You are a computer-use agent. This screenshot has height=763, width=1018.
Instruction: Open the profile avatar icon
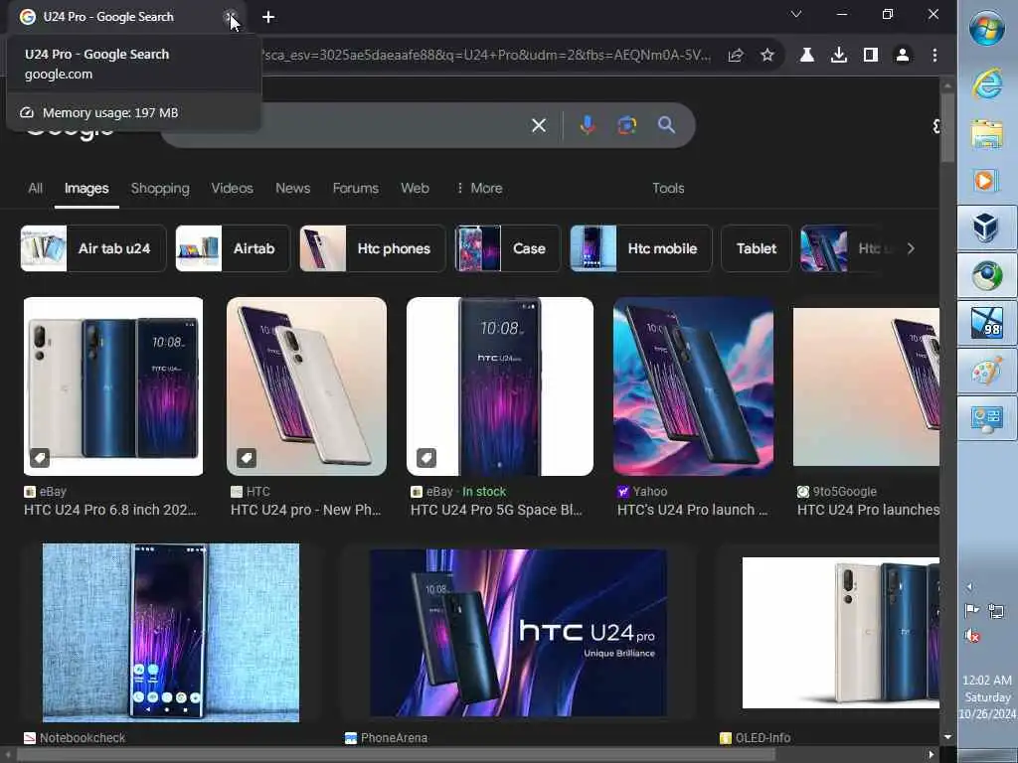coord(903,56)
